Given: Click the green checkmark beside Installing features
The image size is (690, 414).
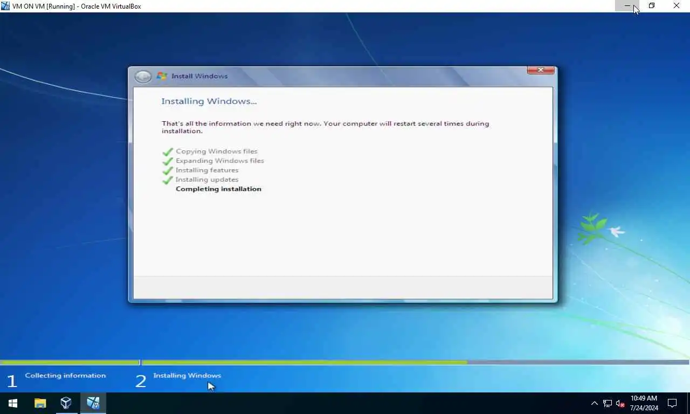Looking at the screenshot, I should tap(168, 170).
